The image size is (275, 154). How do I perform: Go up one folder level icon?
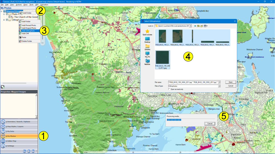tap(198, 26)
